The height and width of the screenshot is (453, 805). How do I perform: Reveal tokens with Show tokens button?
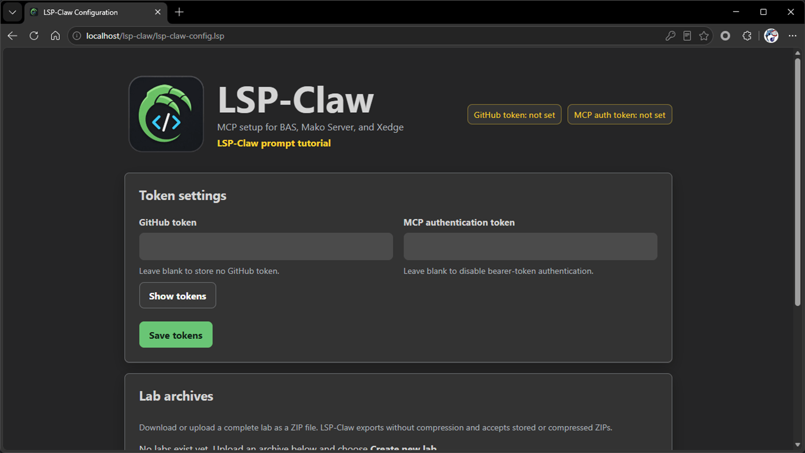(177, 295)
